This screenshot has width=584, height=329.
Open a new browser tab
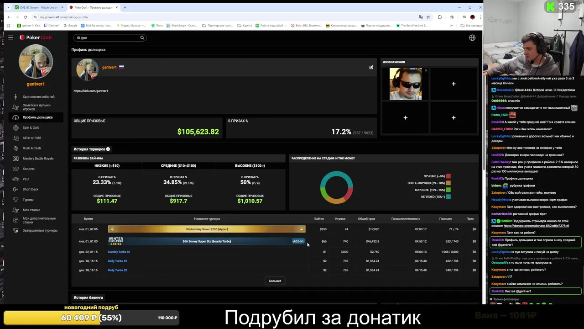[125, 7]
